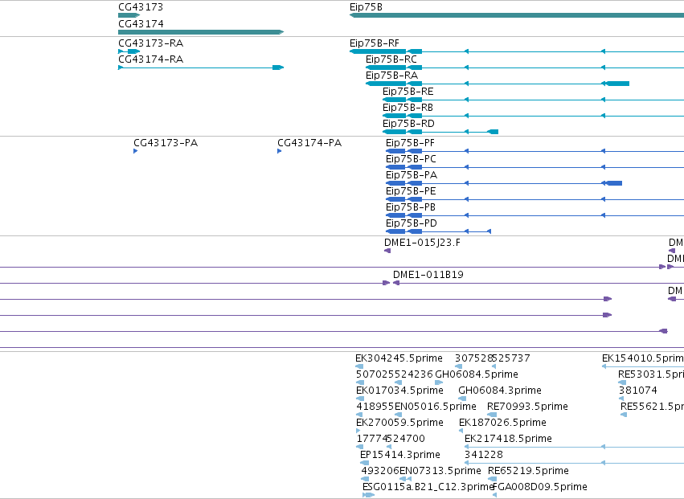Click the 381074 EST label
Screen dimensions: 684x499
tap(637, 391)
